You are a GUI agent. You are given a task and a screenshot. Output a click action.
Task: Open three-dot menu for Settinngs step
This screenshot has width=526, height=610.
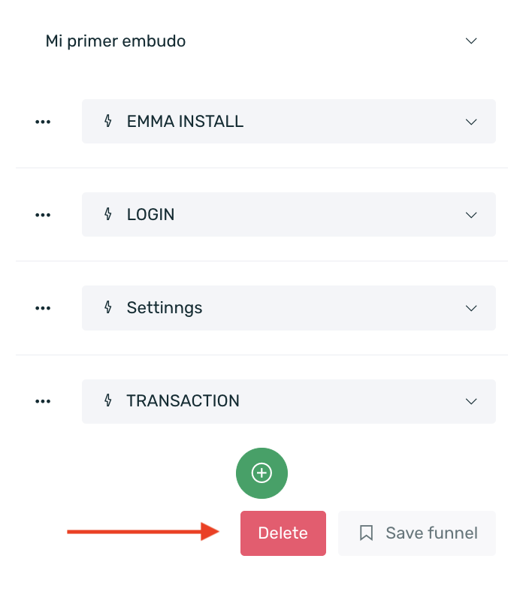(x=43, y=308)
